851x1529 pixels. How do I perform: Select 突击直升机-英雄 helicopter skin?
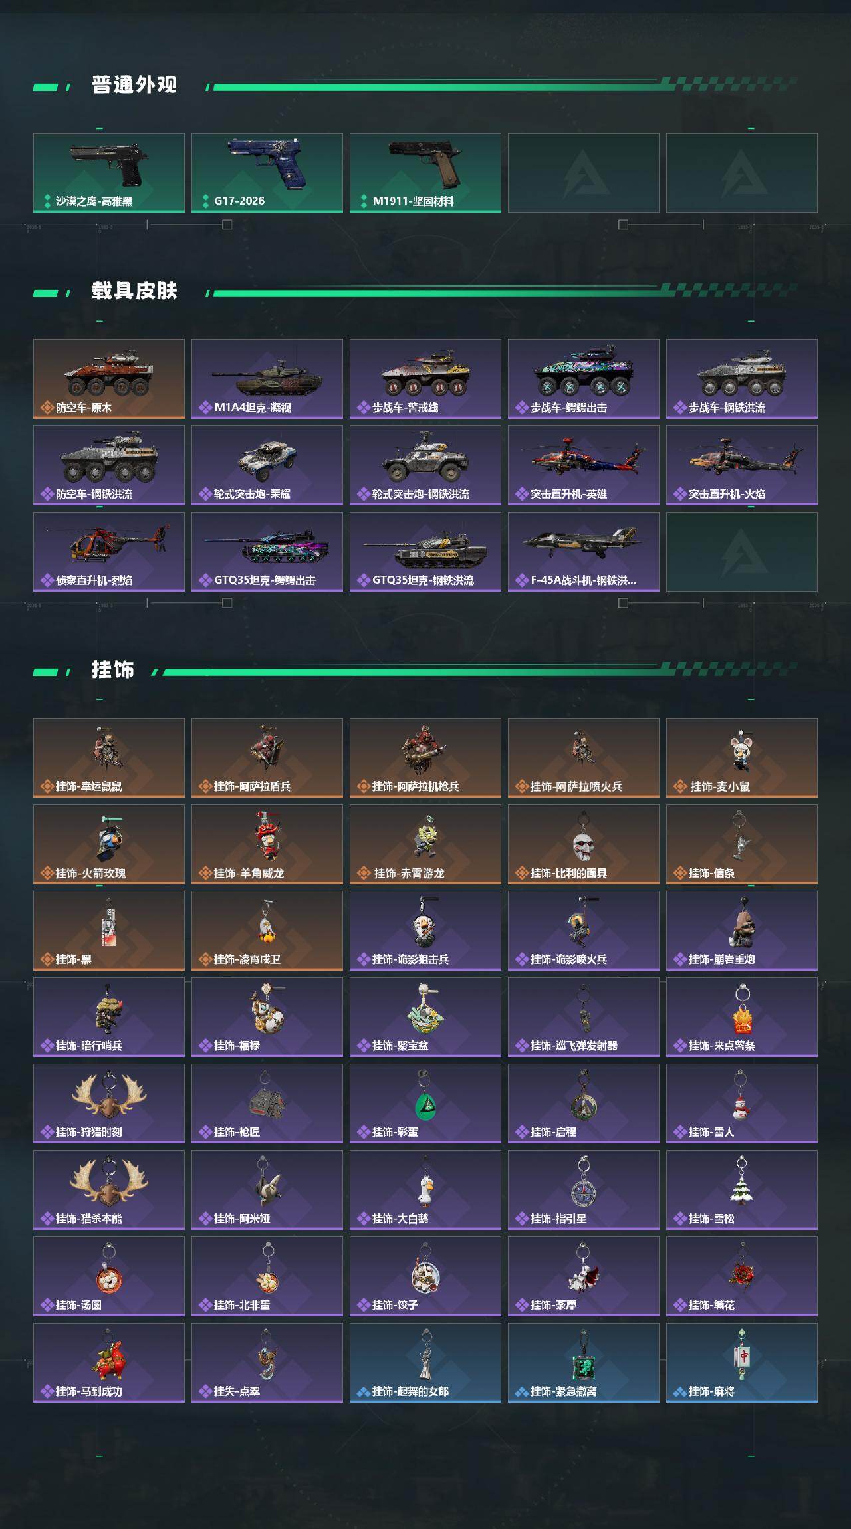pos(584,465)
